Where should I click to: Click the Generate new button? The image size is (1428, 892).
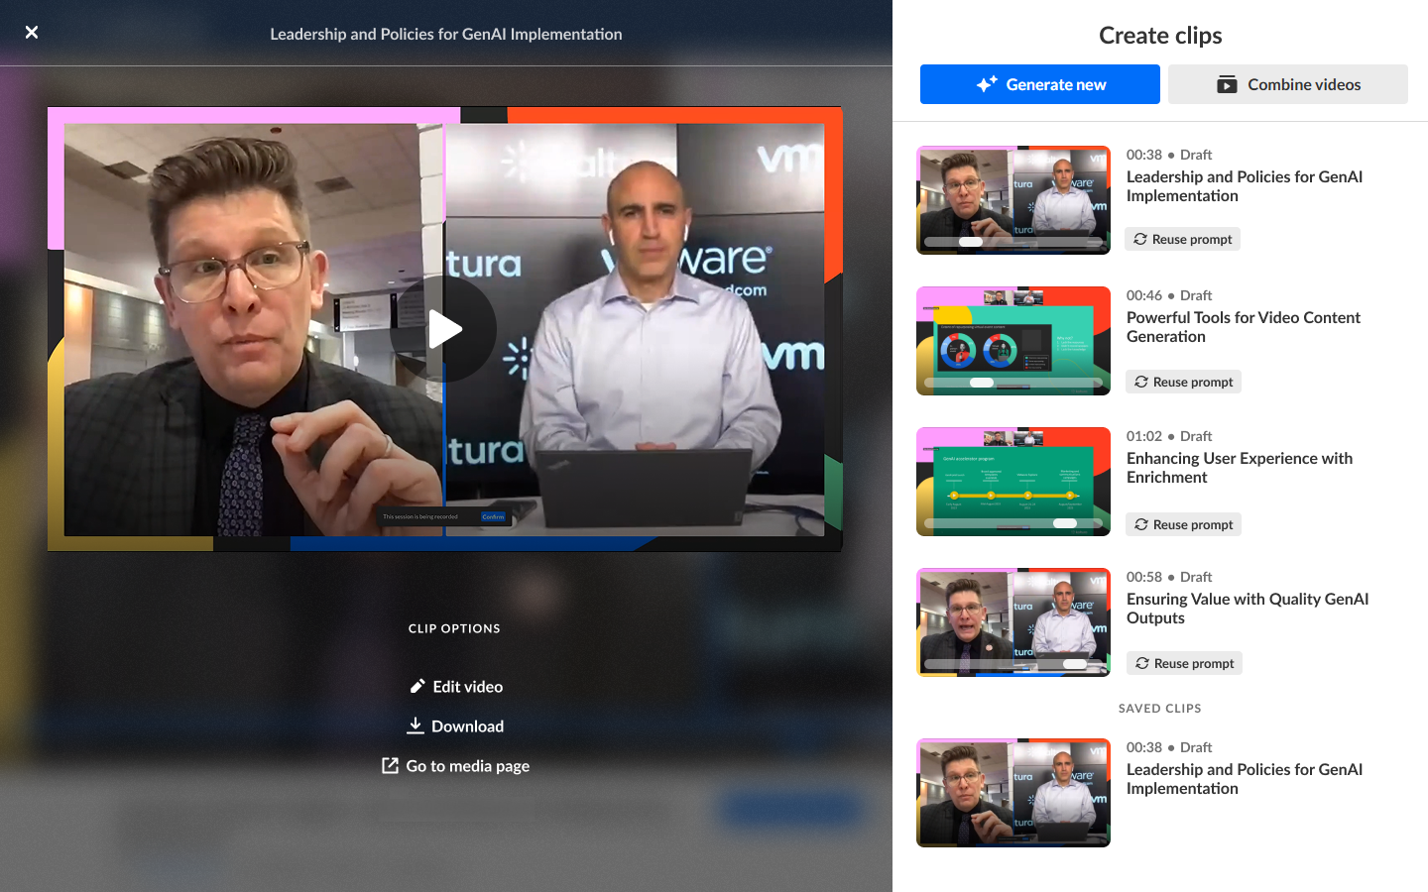pos(1040,84)
